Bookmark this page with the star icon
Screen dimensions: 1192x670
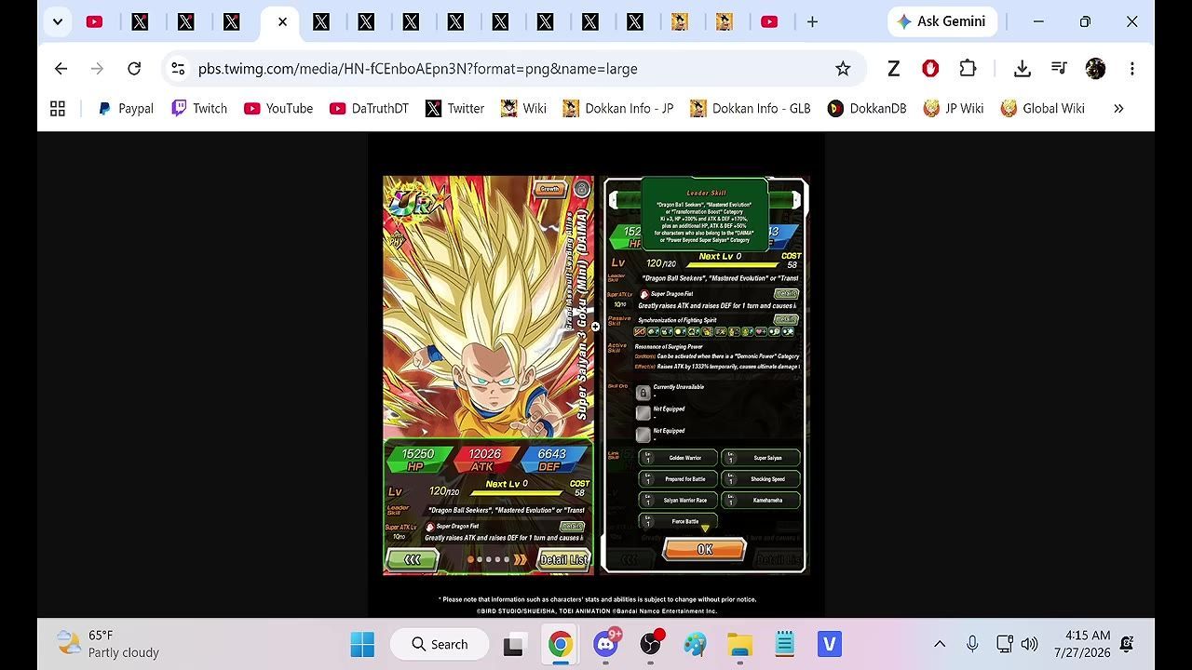click(x=843, y=69)
